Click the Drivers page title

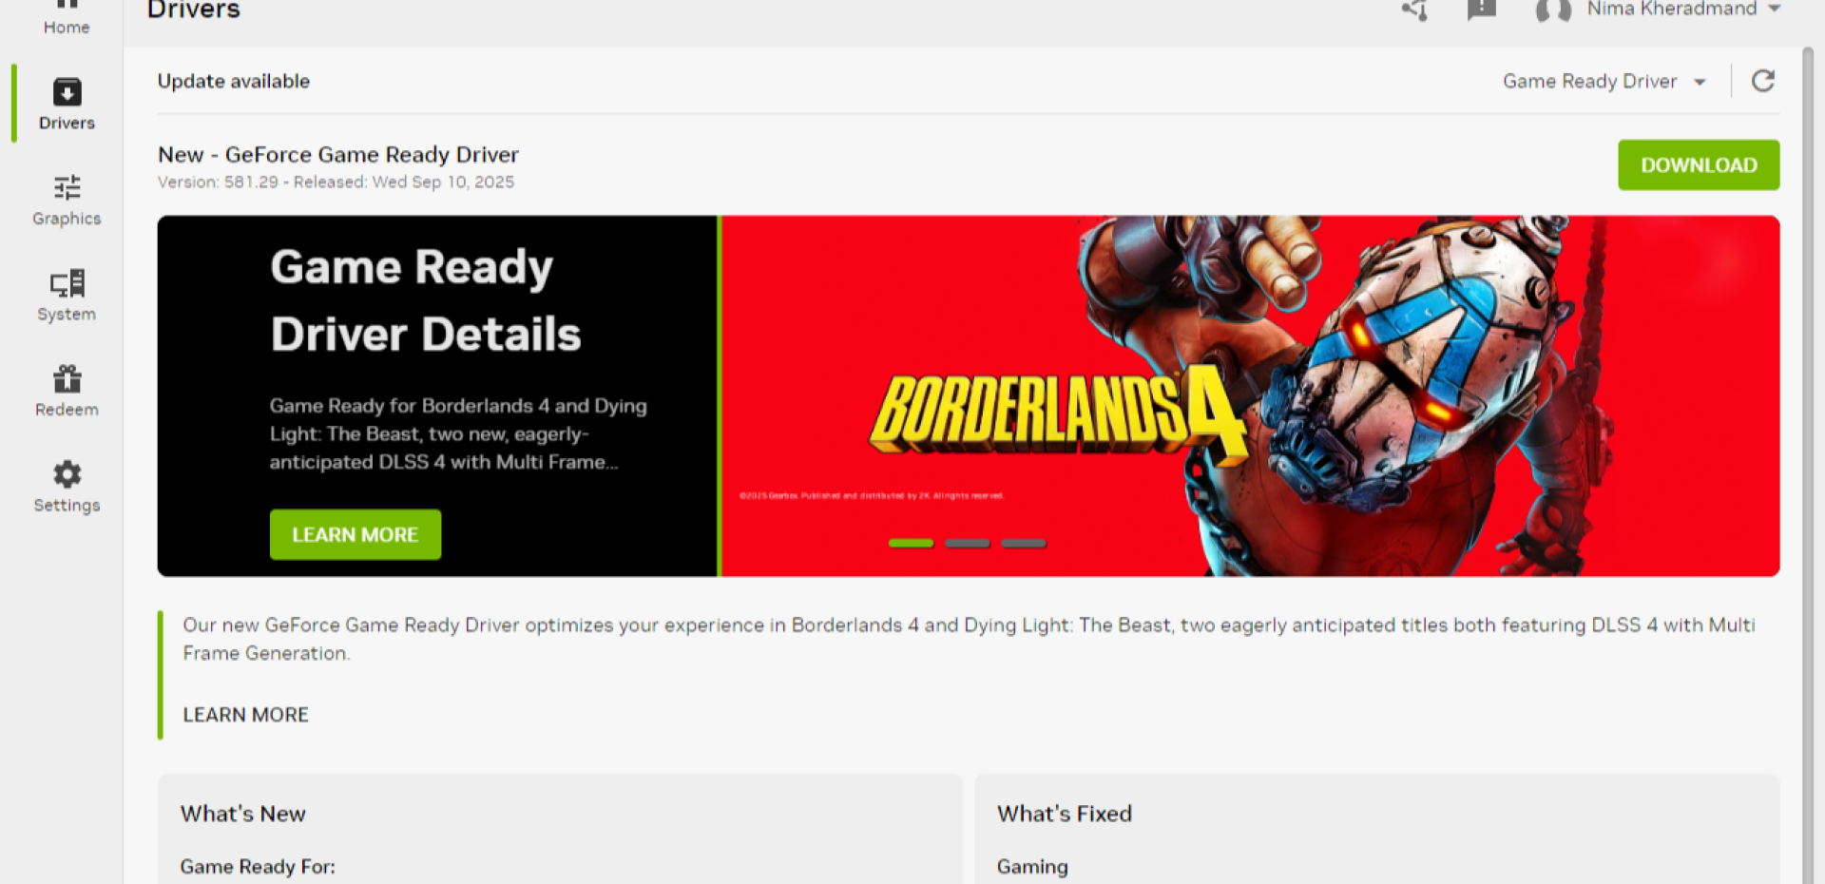click(194, 10)
